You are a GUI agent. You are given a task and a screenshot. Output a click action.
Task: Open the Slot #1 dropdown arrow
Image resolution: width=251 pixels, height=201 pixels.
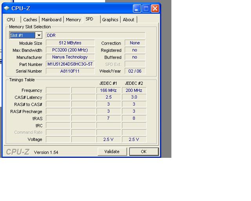tap(39, 35)
